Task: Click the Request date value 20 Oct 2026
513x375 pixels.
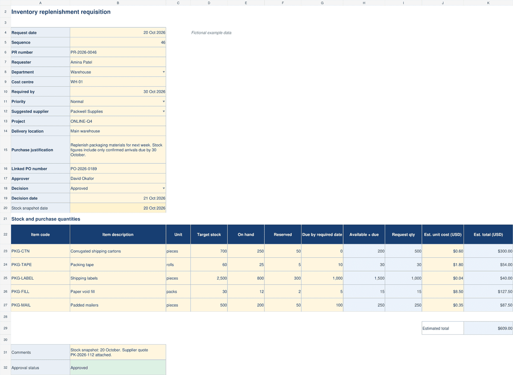Action: 118,32
